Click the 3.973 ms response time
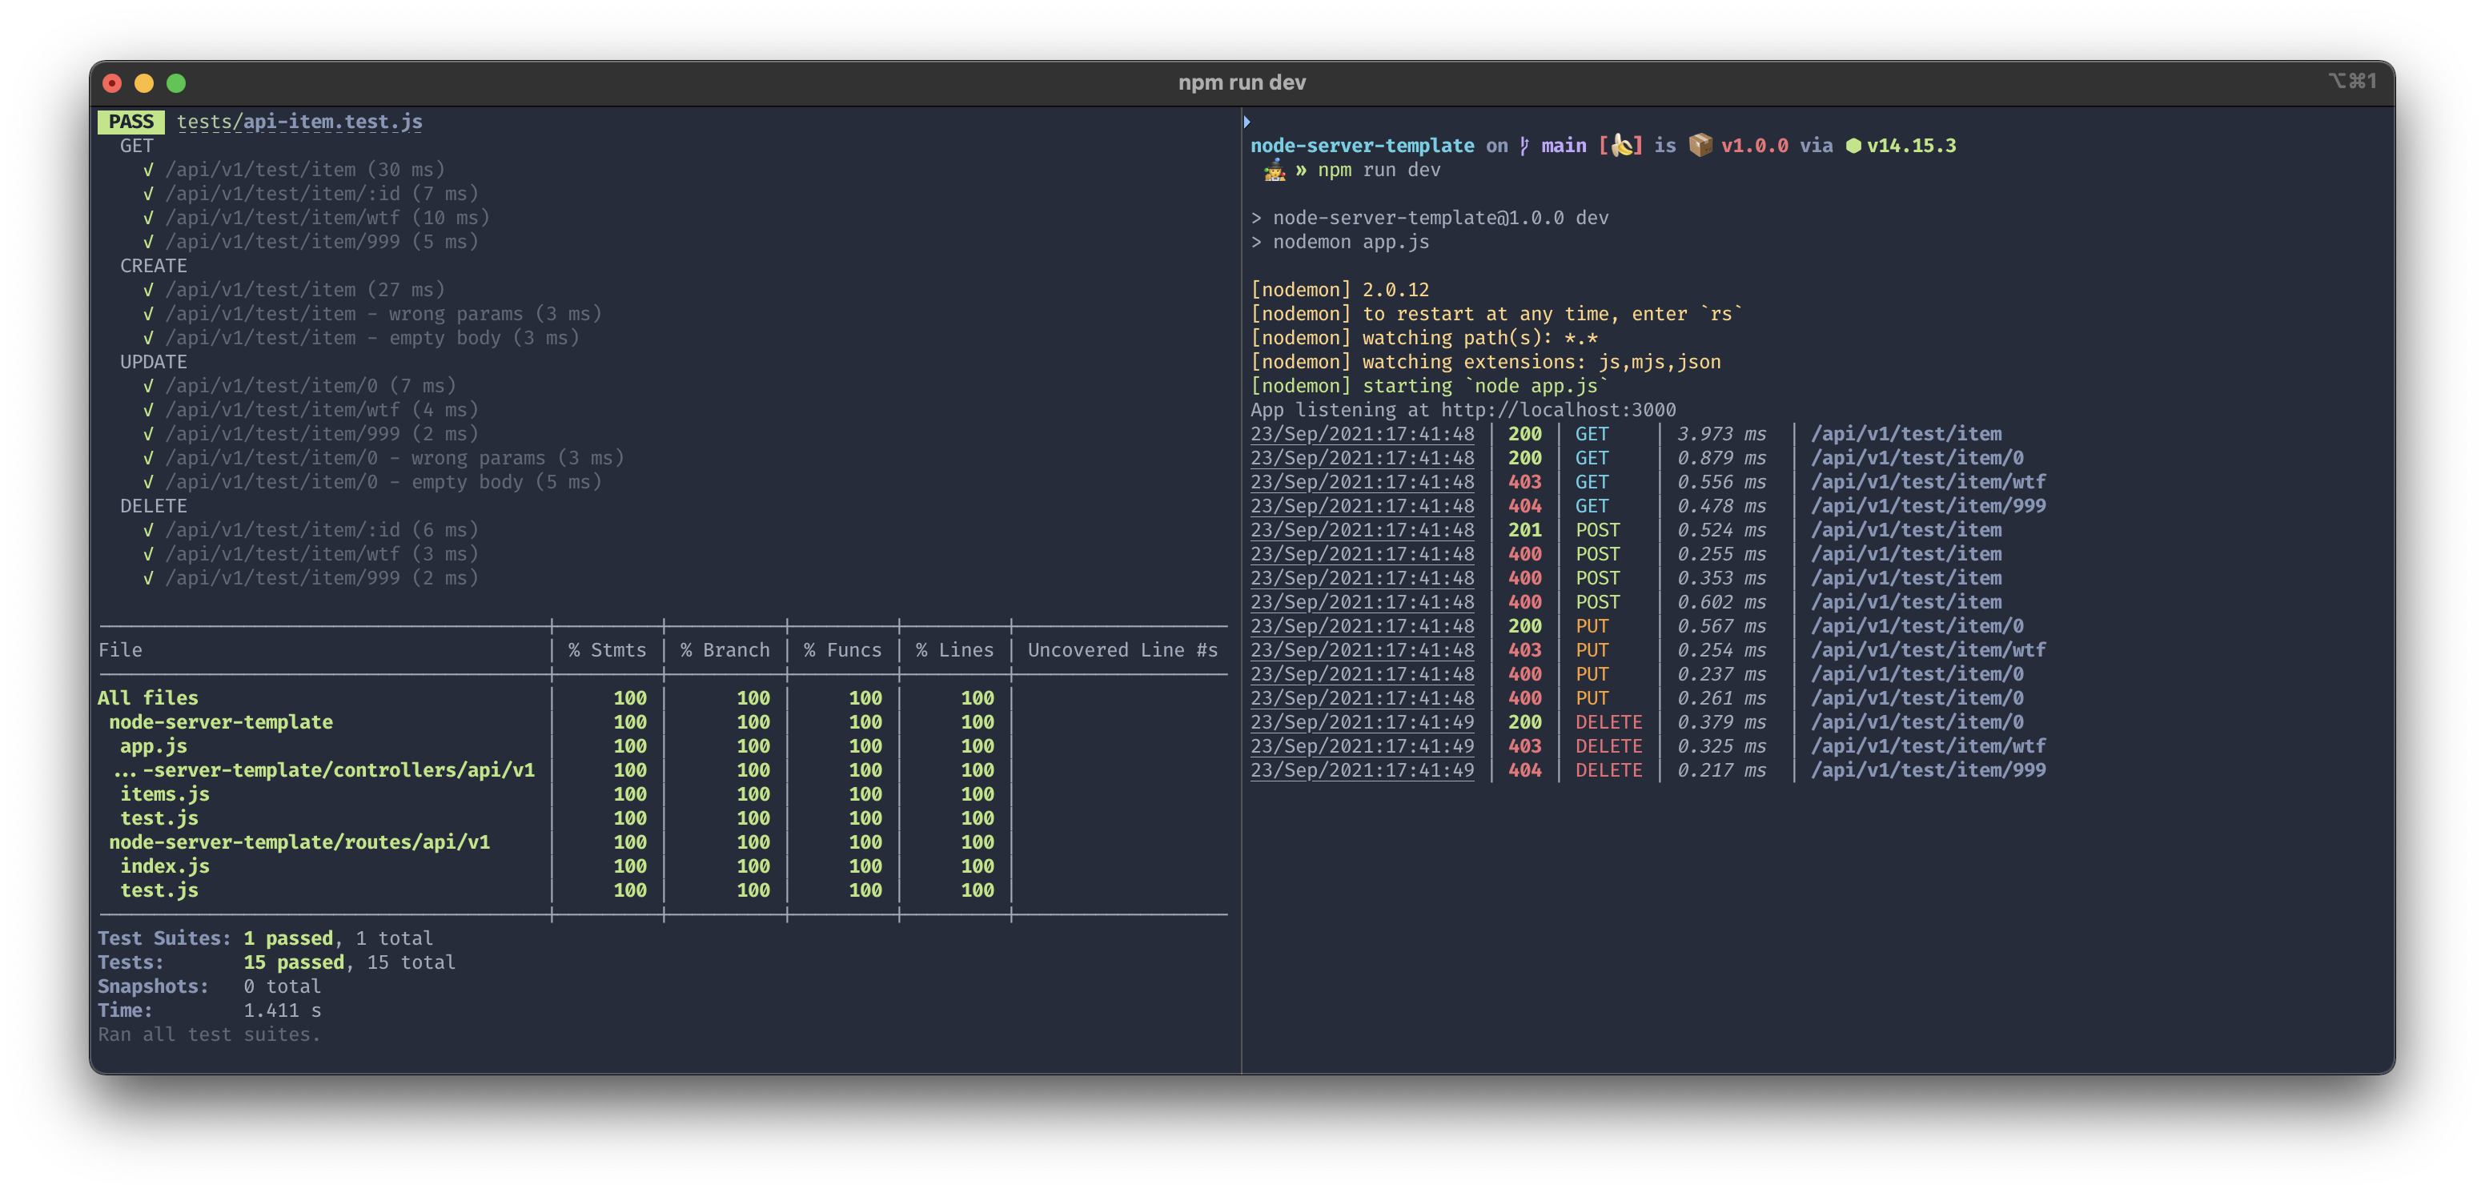Viewport: 2485px width, 1193px height. [x=1721, y=434]
